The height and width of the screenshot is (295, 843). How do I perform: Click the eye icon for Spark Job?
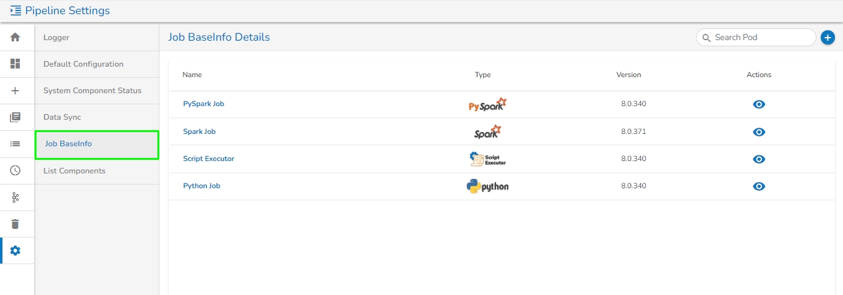coord(759,132)
